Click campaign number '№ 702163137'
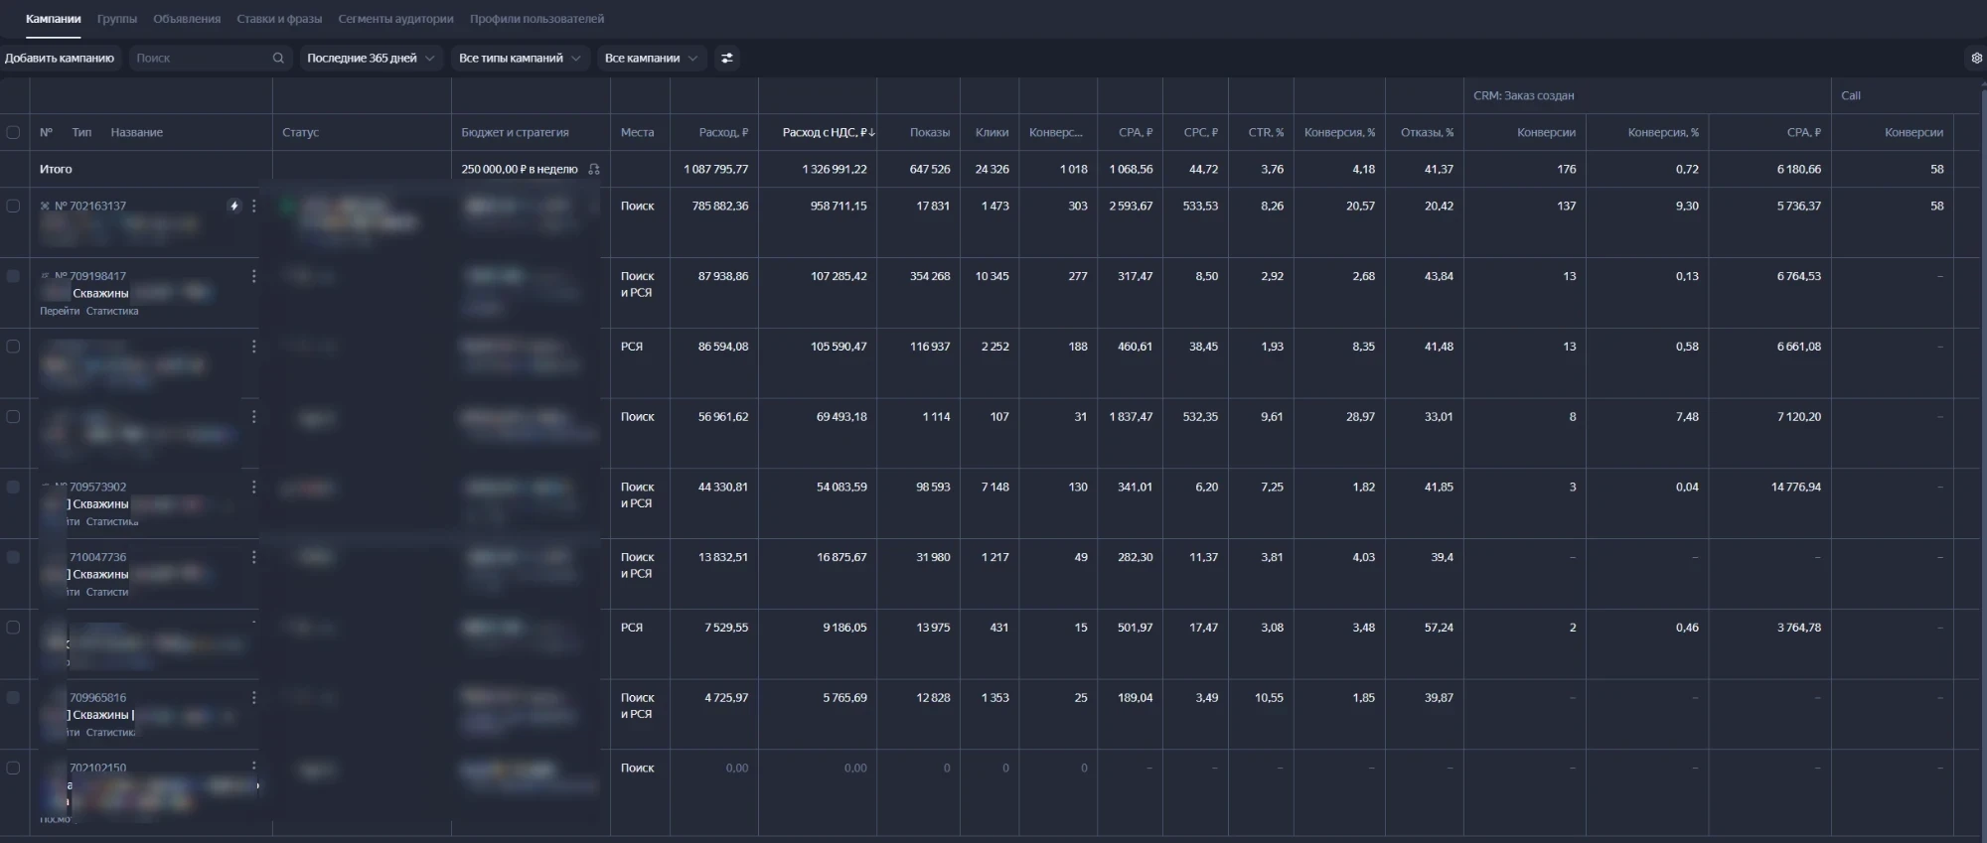Viewport: 1987px width, 843px height. 90,207
